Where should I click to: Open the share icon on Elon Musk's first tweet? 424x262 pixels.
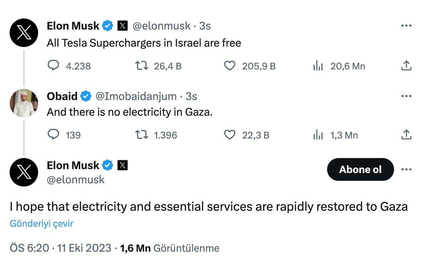click(x=406, y=65)
